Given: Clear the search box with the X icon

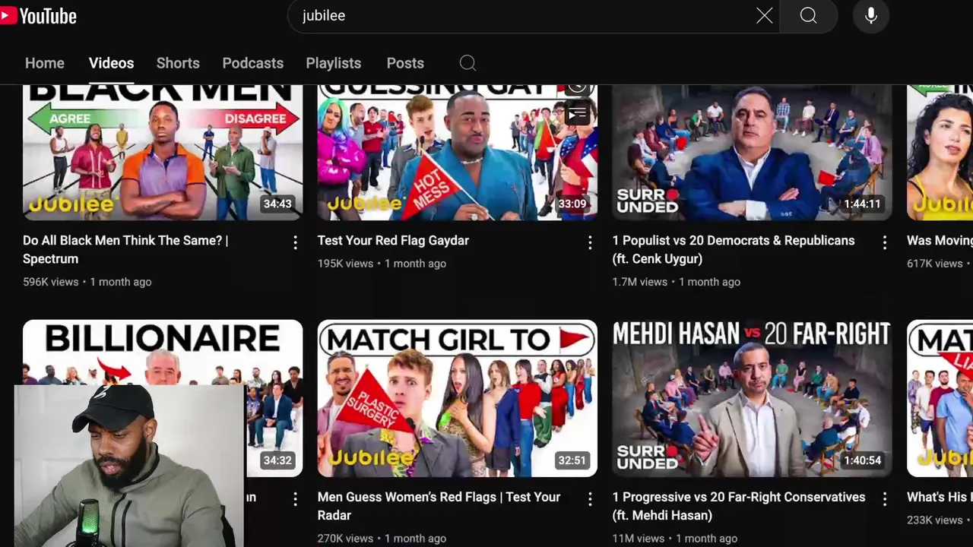Looking at the screenshot, I should click(765, 16).
